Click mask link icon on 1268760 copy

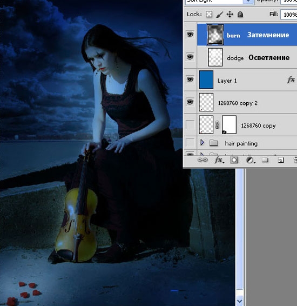click(x=217, y=125)
